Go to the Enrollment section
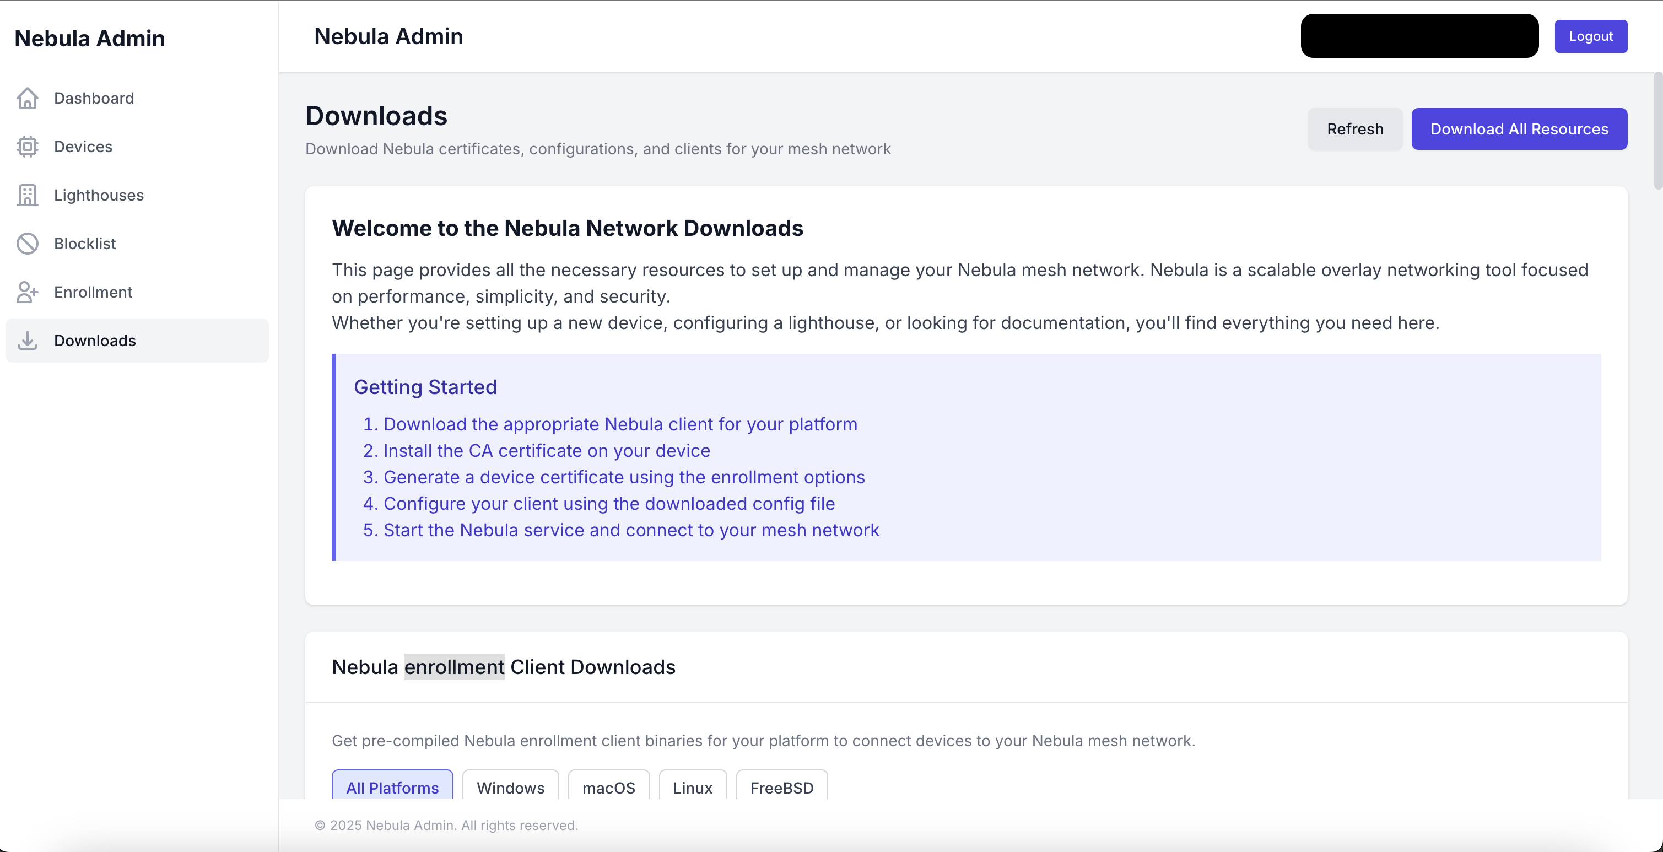This screenshot has width=1663, height=852. [x=93, y=292]
